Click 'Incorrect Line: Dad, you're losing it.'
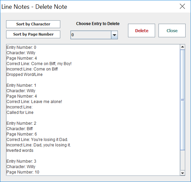The height and width of the screenshot is (182, 191). pyautogui.click(x=39, y=145)
